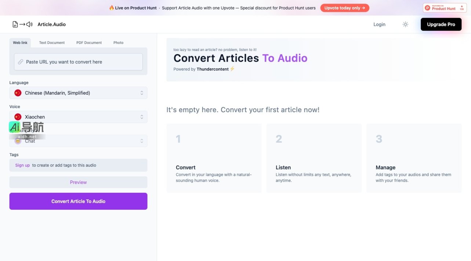Toggle the light/dark theme sun icon
This screenshot has width=471, height=261.
405,25
